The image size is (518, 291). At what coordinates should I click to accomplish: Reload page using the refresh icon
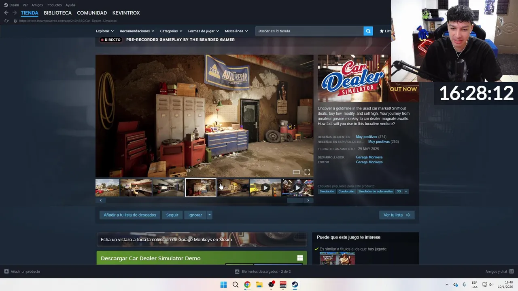coord(6,21)
